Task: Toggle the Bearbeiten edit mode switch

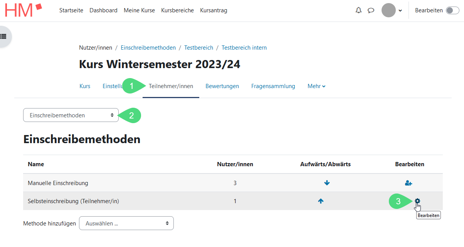Action: [x=452, y=10]
